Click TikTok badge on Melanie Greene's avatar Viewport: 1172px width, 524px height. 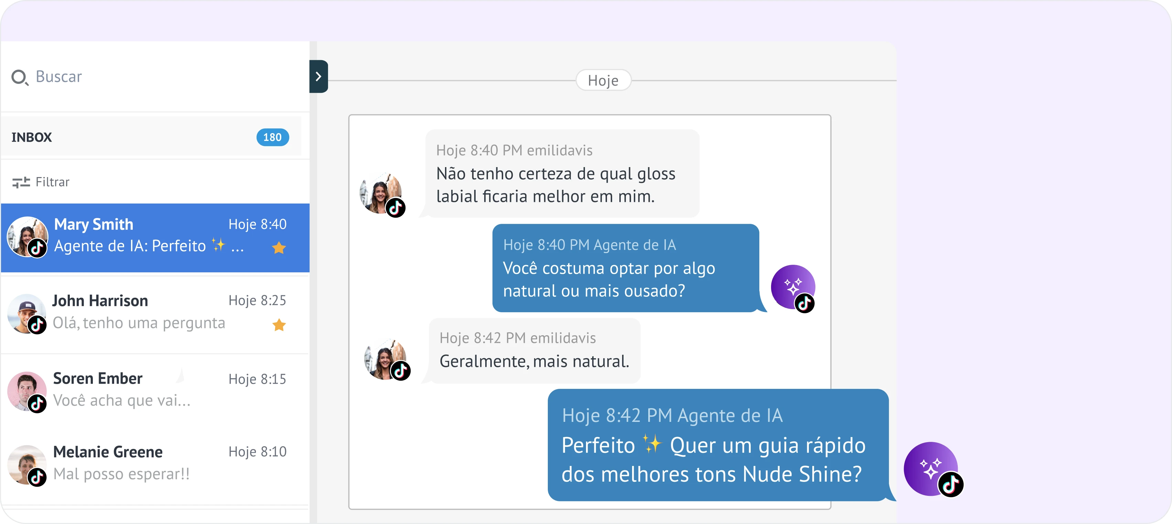tap(37, 477)
